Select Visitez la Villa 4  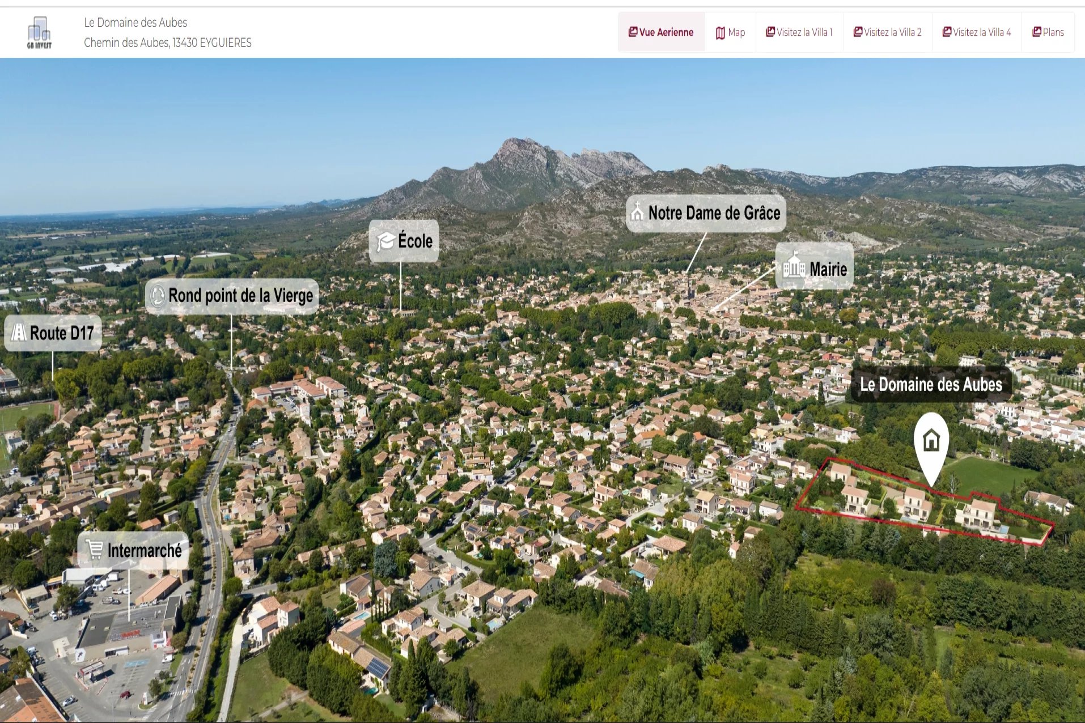(x=977, y=32)
